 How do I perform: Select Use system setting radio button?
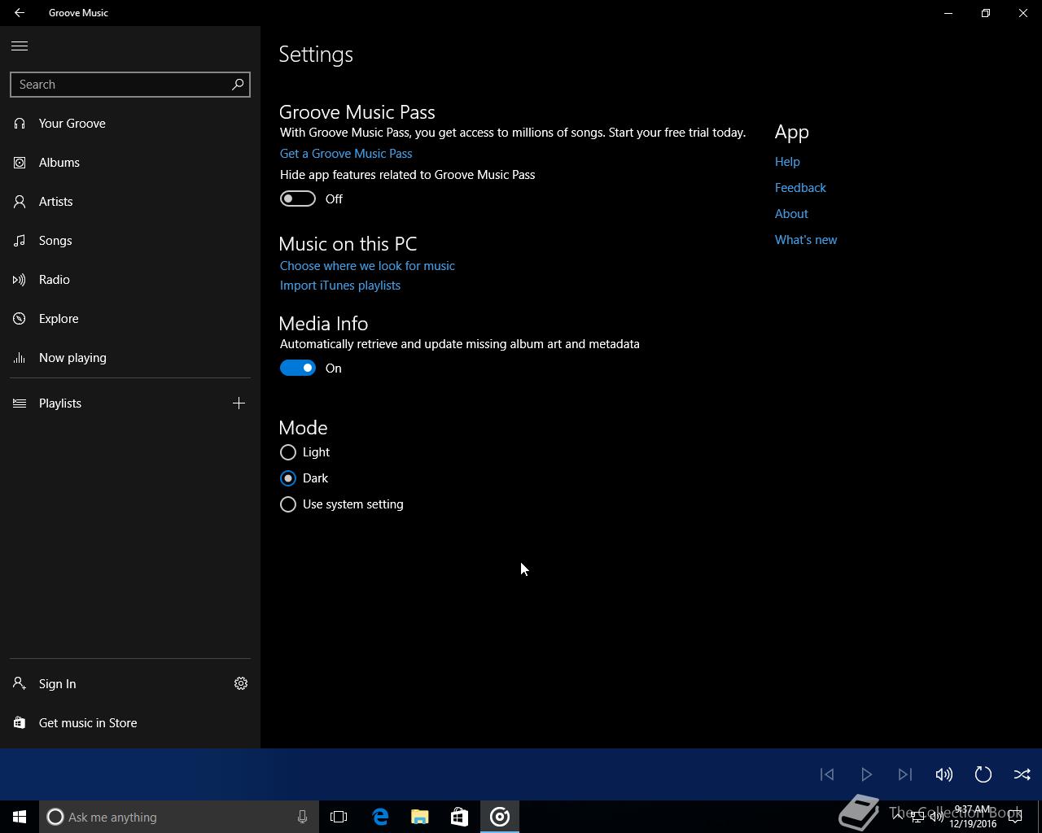point(288,504)
